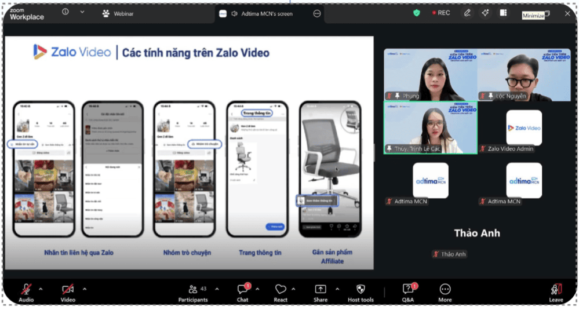This screenshot has height=310, width=579.
Task: Click pin icon on Lộc Nguyễn's name tag
Action: tap(490, 96)
